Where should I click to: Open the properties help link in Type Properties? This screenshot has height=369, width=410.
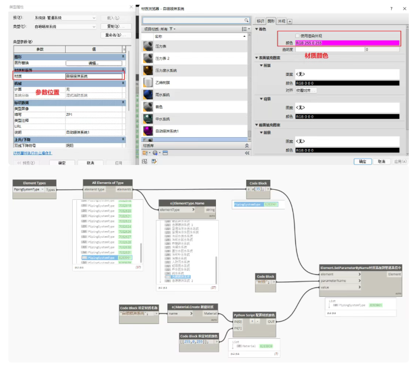(33, 153)
